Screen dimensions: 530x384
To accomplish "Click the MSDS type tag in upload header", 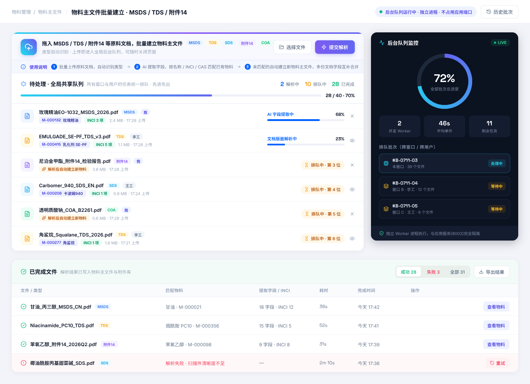I will [x=195, y=43].
